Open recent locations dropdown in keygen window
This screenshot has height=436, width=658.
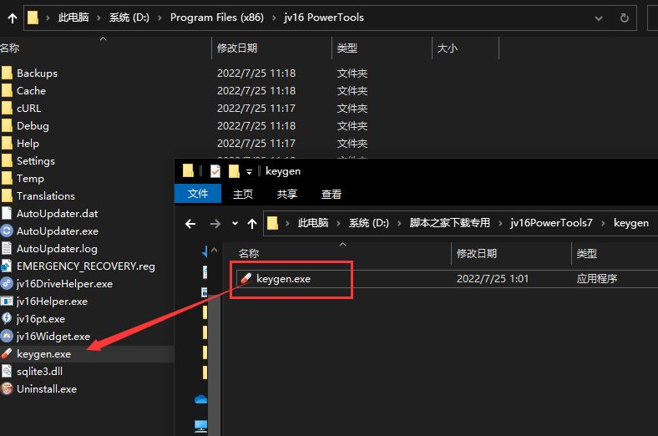click(x=235, y=224)
